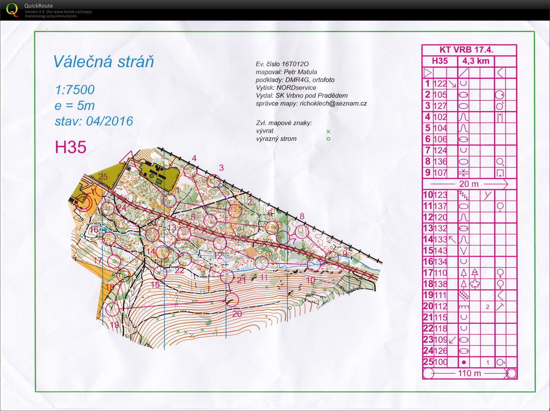Click the start triangle in the description table
This screenshot has height=411, width=550.
(427, 73)
